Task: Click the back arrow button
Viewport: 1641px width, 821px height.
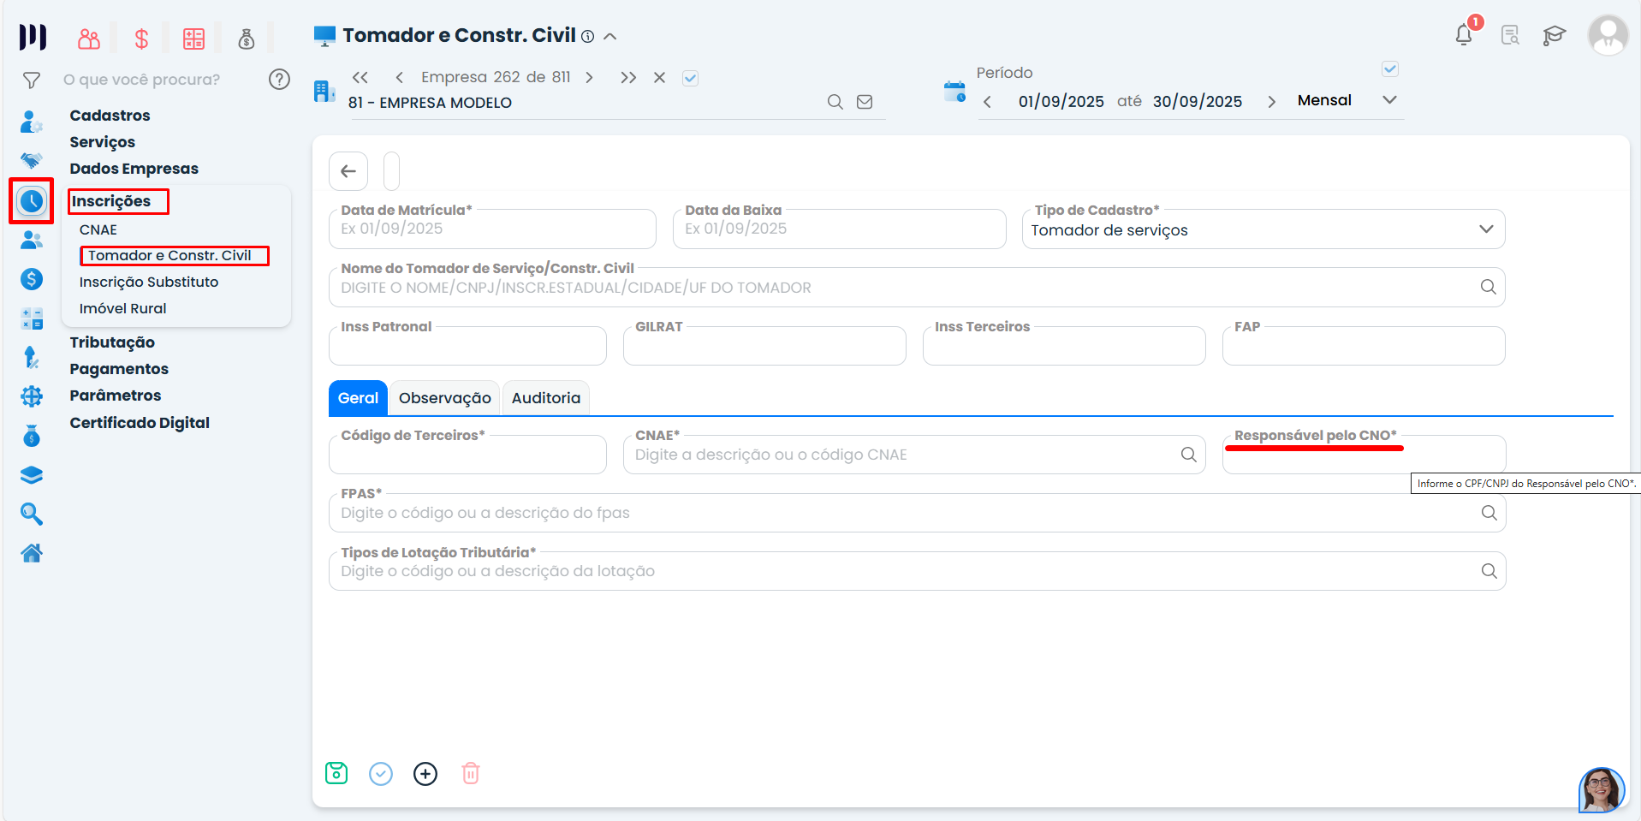Action: (348, 171)
